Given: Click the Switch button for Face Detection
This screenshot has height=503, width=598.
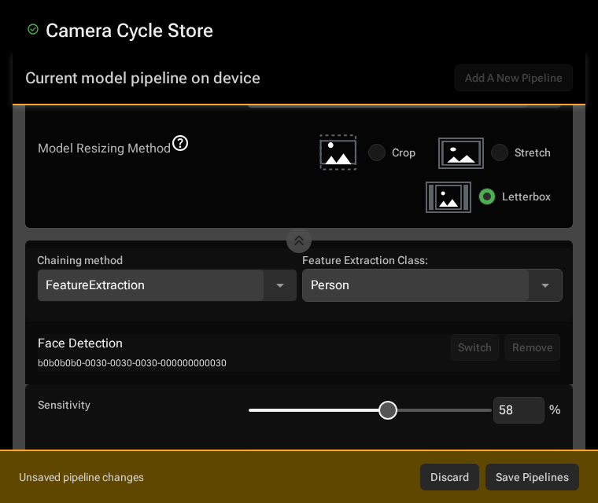Looking at the screenshot, I should click(x=474, y=347).
